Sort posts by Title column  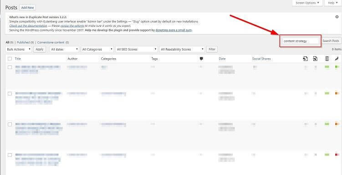click(18, 59)
